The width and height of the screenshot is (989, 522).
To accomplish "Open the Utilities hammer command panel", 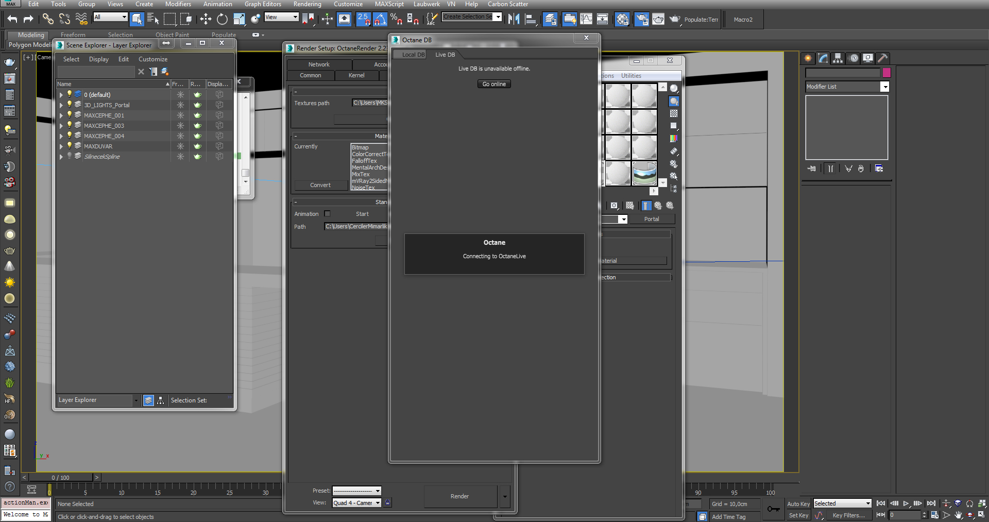I will 883,58.
